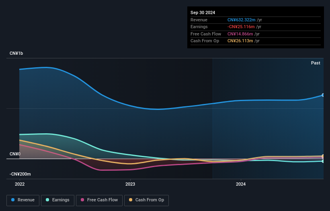
Task: Click the Sep 30 2024 tooltip date
Action: [x=203, y=12]
